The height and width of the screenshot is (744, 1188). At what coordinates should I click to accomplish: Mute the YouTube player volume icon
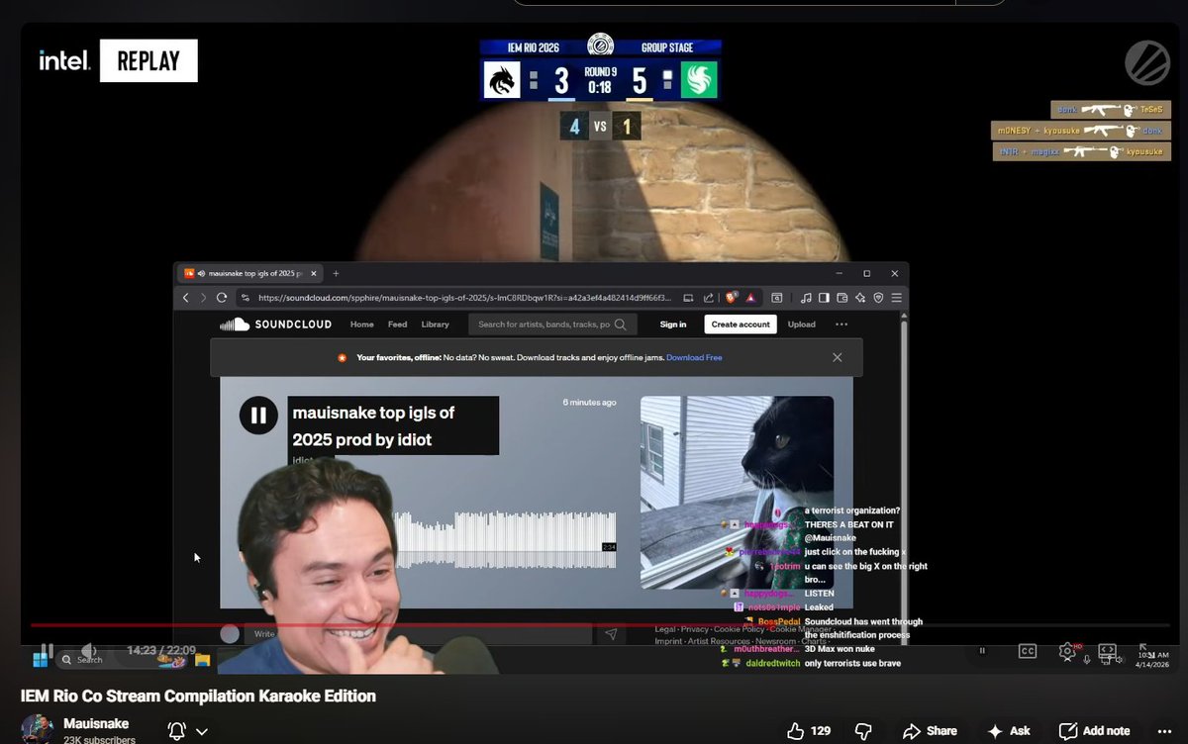pos(89,651)
